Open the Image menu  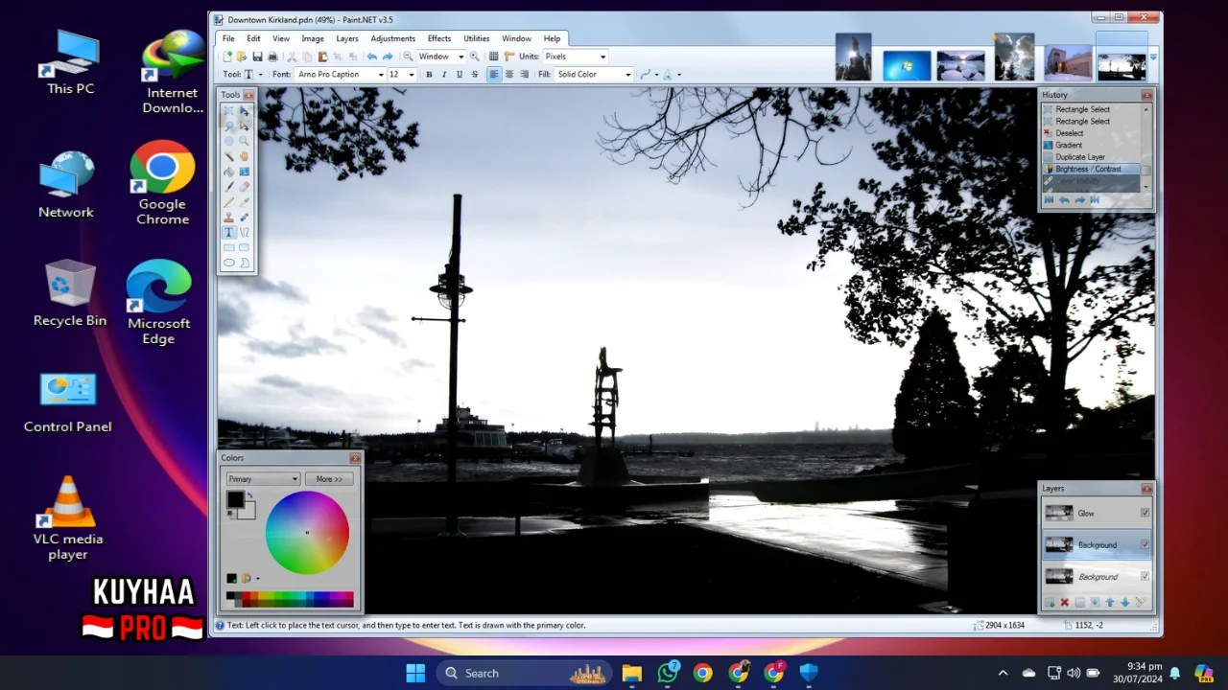[x=313, y=39]
